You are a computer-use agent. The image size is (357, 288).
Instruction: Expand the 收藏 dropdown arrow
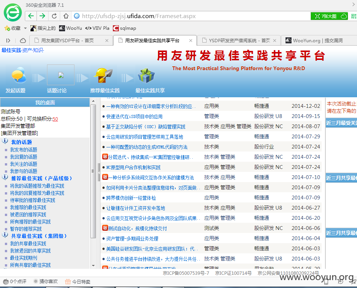(x=25, y=28)
